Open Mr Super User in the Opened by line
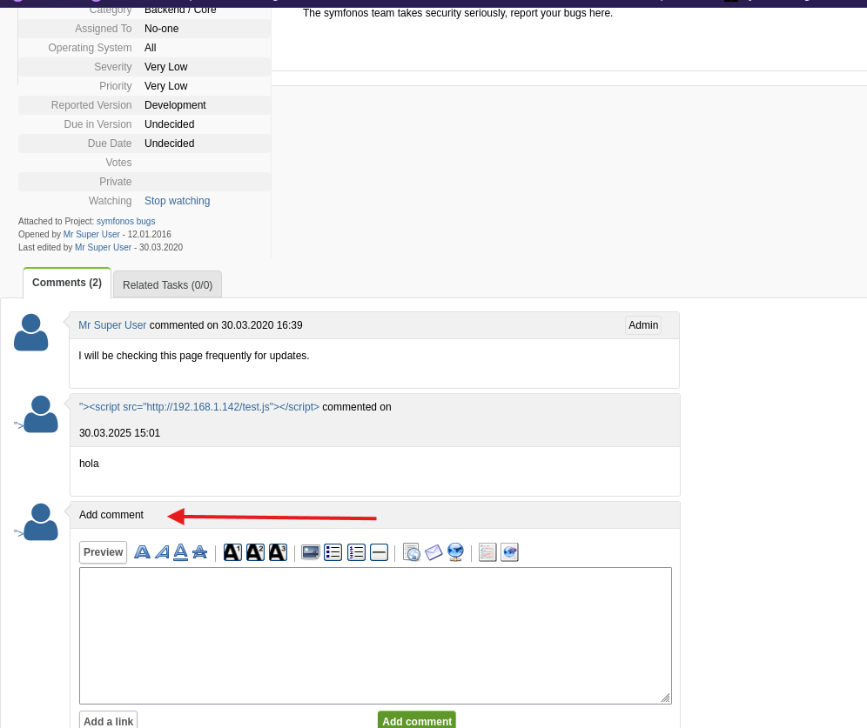 (91, 234)
